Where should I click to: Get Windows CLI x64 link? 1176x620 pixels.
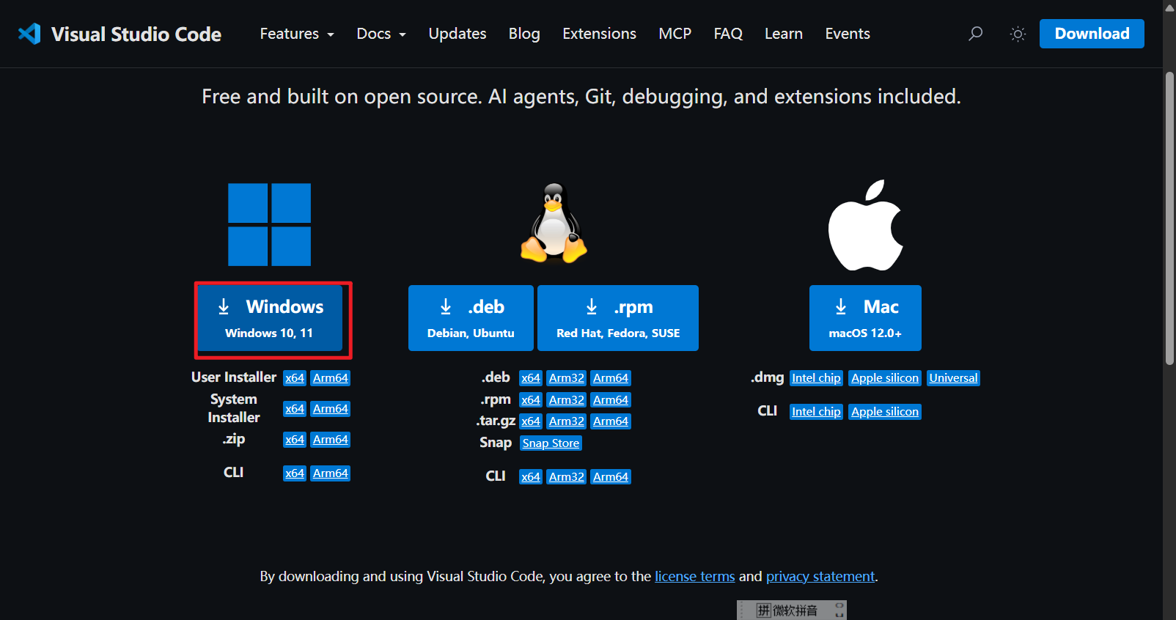click(x=295, y=473)
